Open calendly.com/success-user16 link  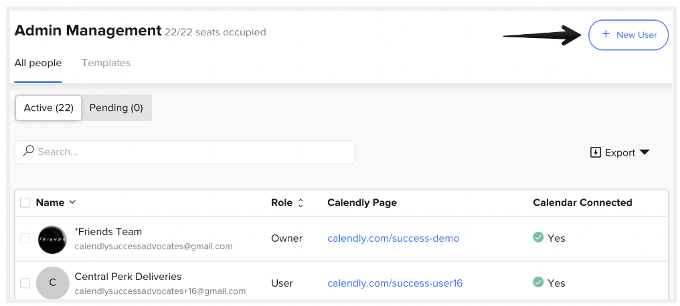[395, 283]
